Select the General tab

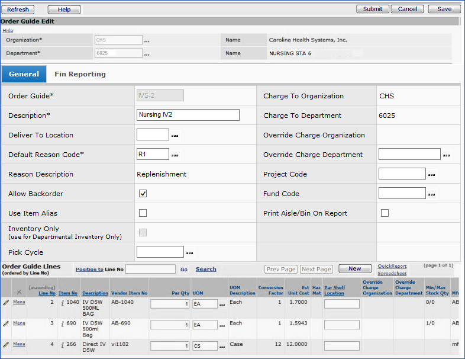(x=24, y=74)
